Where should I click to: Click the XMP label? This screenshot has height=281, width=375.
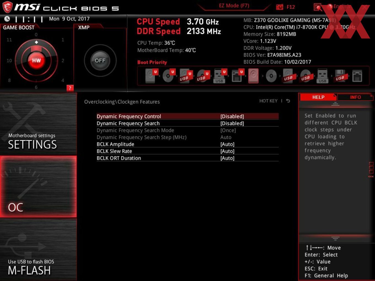pos(84,28)
